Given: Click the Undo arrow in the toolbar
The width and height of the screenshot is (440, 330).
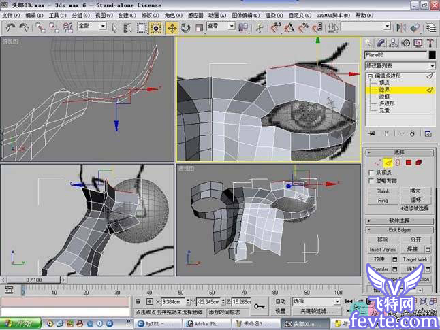Looking at the screenshot, I should click(x=10, y=27).
